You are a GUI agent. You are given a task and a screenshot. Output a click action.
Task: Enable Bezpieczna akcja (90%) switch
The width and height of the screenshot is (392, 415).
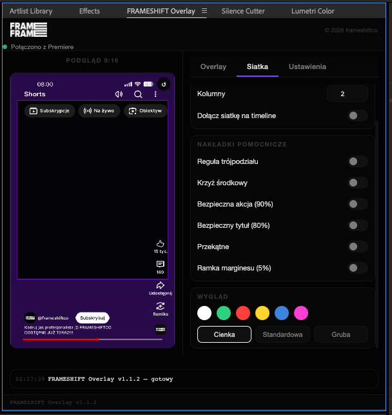(358, 204)
